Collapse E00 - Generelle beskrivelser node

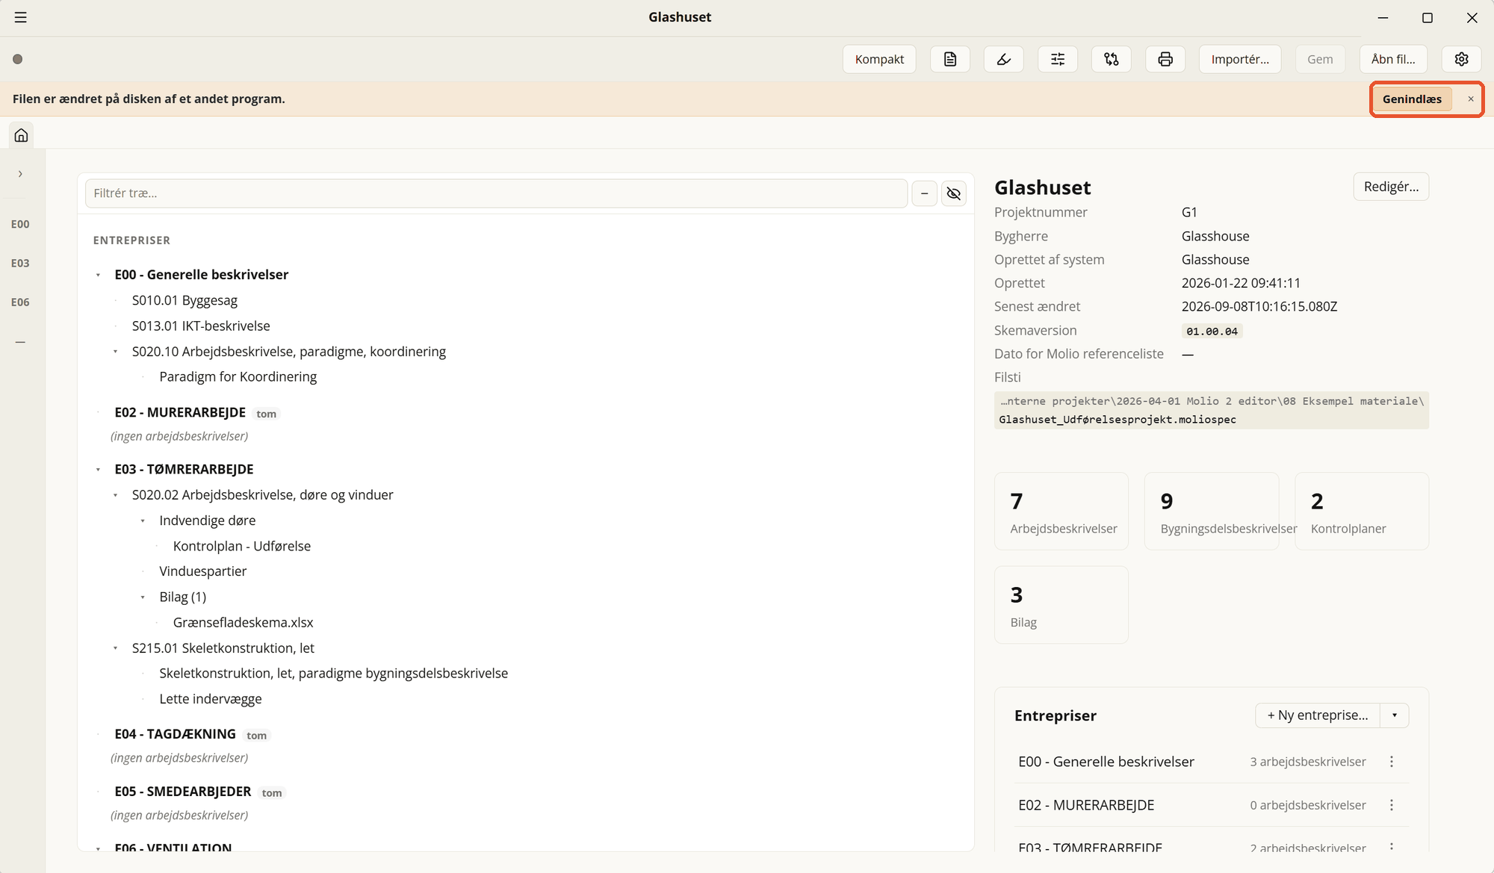click(x=98, y=276)
